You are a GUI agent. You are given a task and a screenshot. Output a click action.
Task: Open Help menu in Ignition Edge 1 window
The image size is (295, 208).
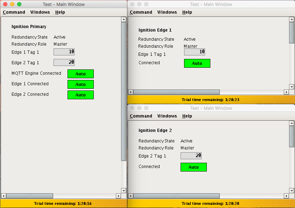tap(187, 12)
